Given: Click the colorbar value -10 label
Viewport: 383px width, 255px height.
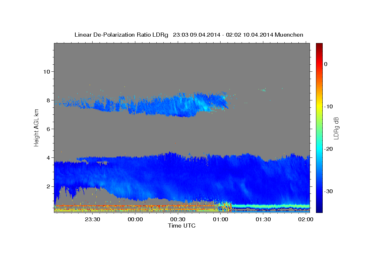Looking at the screenshot, I should point(328,106).
